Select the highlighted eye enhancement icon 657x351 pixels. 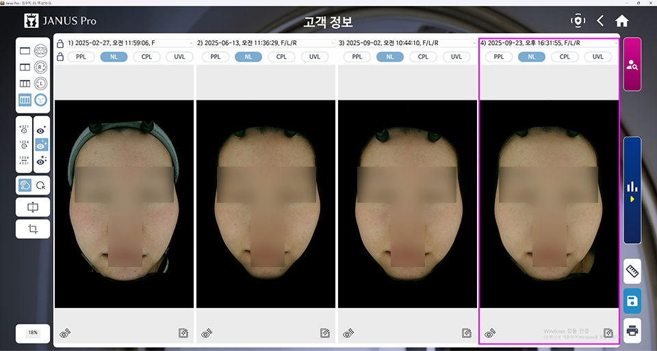[x=42, y=145]
